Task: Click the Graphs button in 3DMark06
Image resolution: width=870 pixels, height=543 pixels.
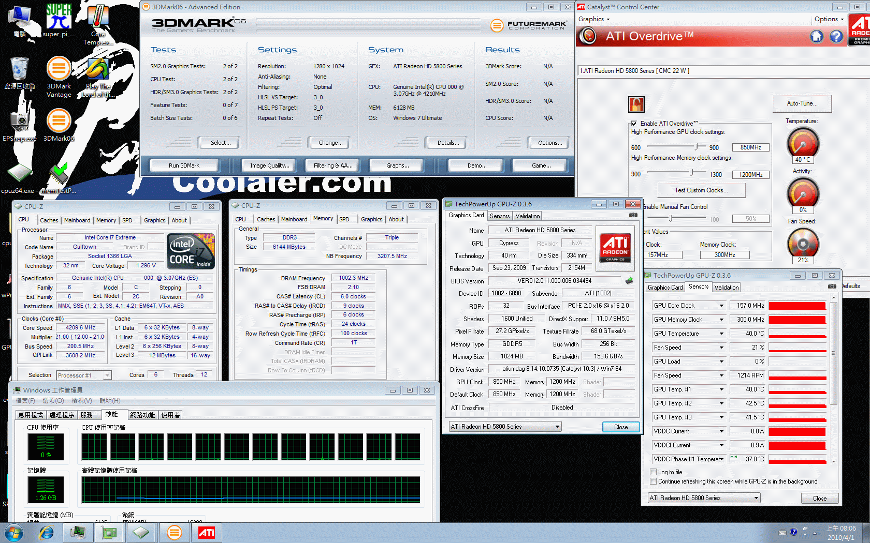Action: click(397, 165)
